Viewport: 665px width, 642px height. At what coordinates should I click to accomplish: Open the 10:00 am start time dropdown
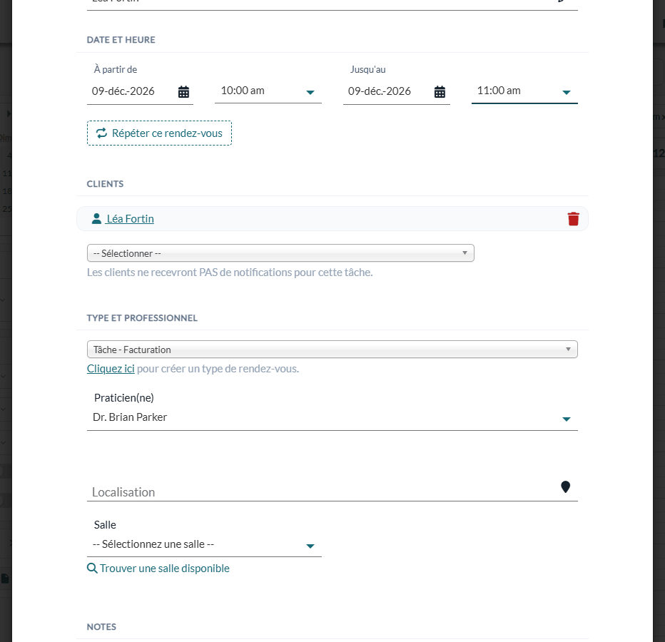[x=268, y=91]
